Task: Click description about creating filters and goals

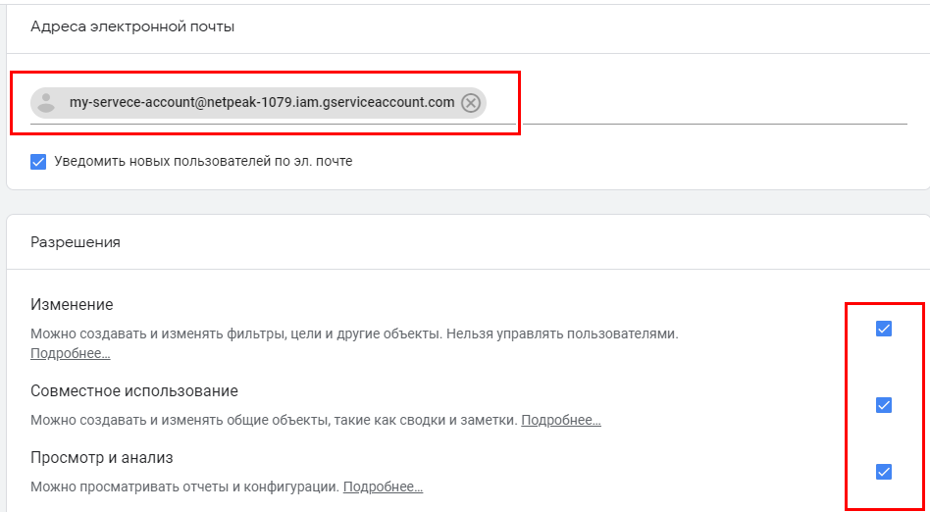Action: click(354, 334)
